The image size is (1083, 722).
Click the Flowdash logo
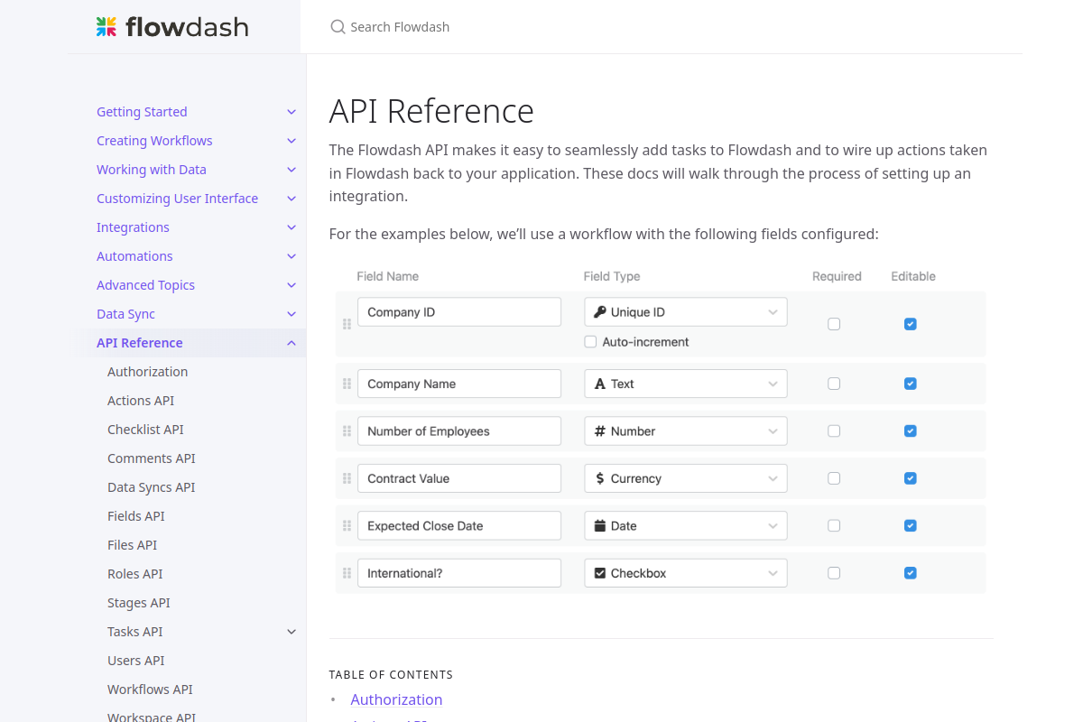pyautogui.click(x=172, y=27)
